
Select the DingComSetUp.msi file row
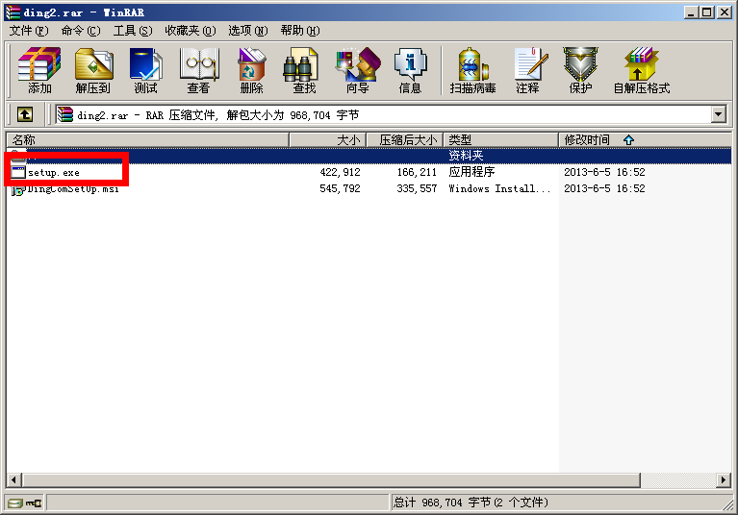[369, 189]
